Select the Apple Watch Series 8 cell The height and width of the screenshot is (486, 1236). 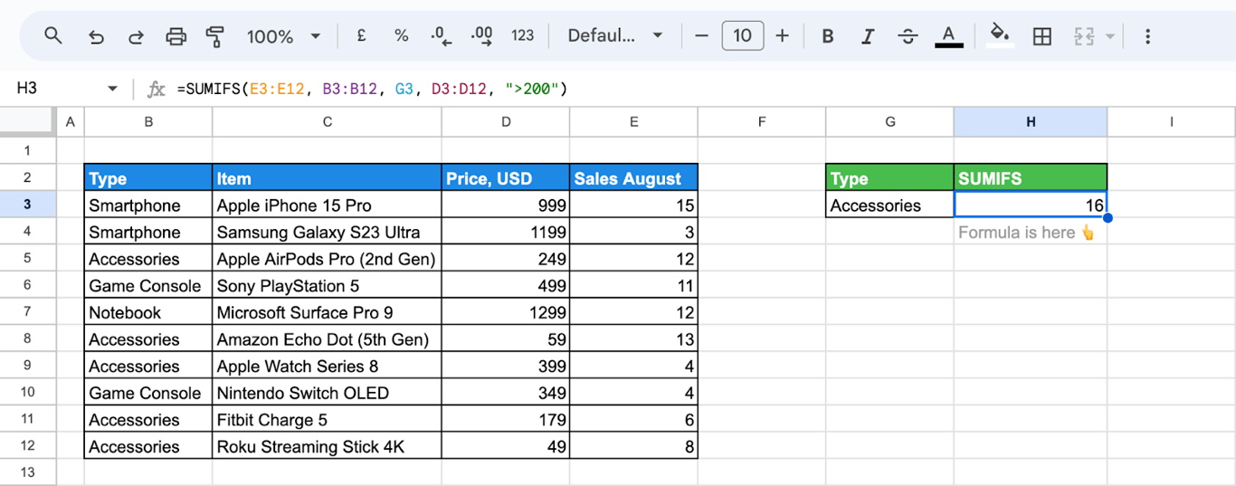(x=328, y=367)
